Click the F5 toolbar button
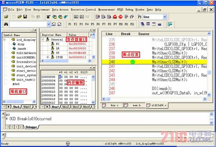This screenshot has width=216, height=147. click(x=92, y=24)
